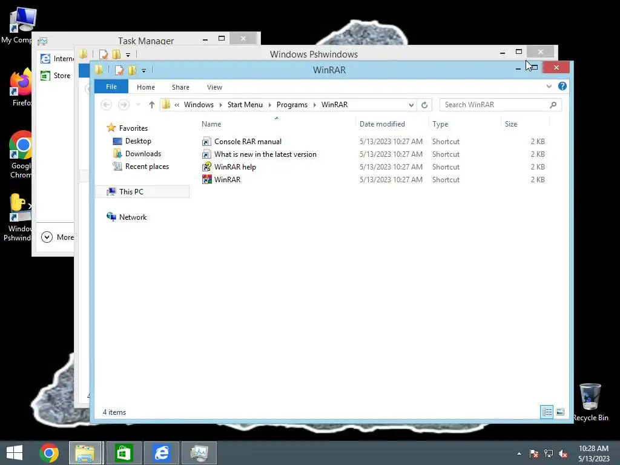Click Pshwindows window Properties quick access icon
620x465 pixels.
103,54
